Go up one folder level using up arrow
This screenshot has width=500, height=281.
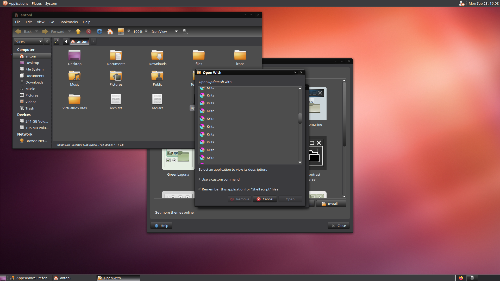pos(78,31)
